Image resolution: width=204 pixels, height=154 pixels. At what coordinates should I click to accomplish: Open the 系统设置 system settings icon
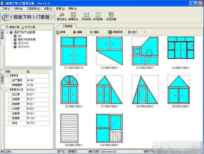[111, 16]
